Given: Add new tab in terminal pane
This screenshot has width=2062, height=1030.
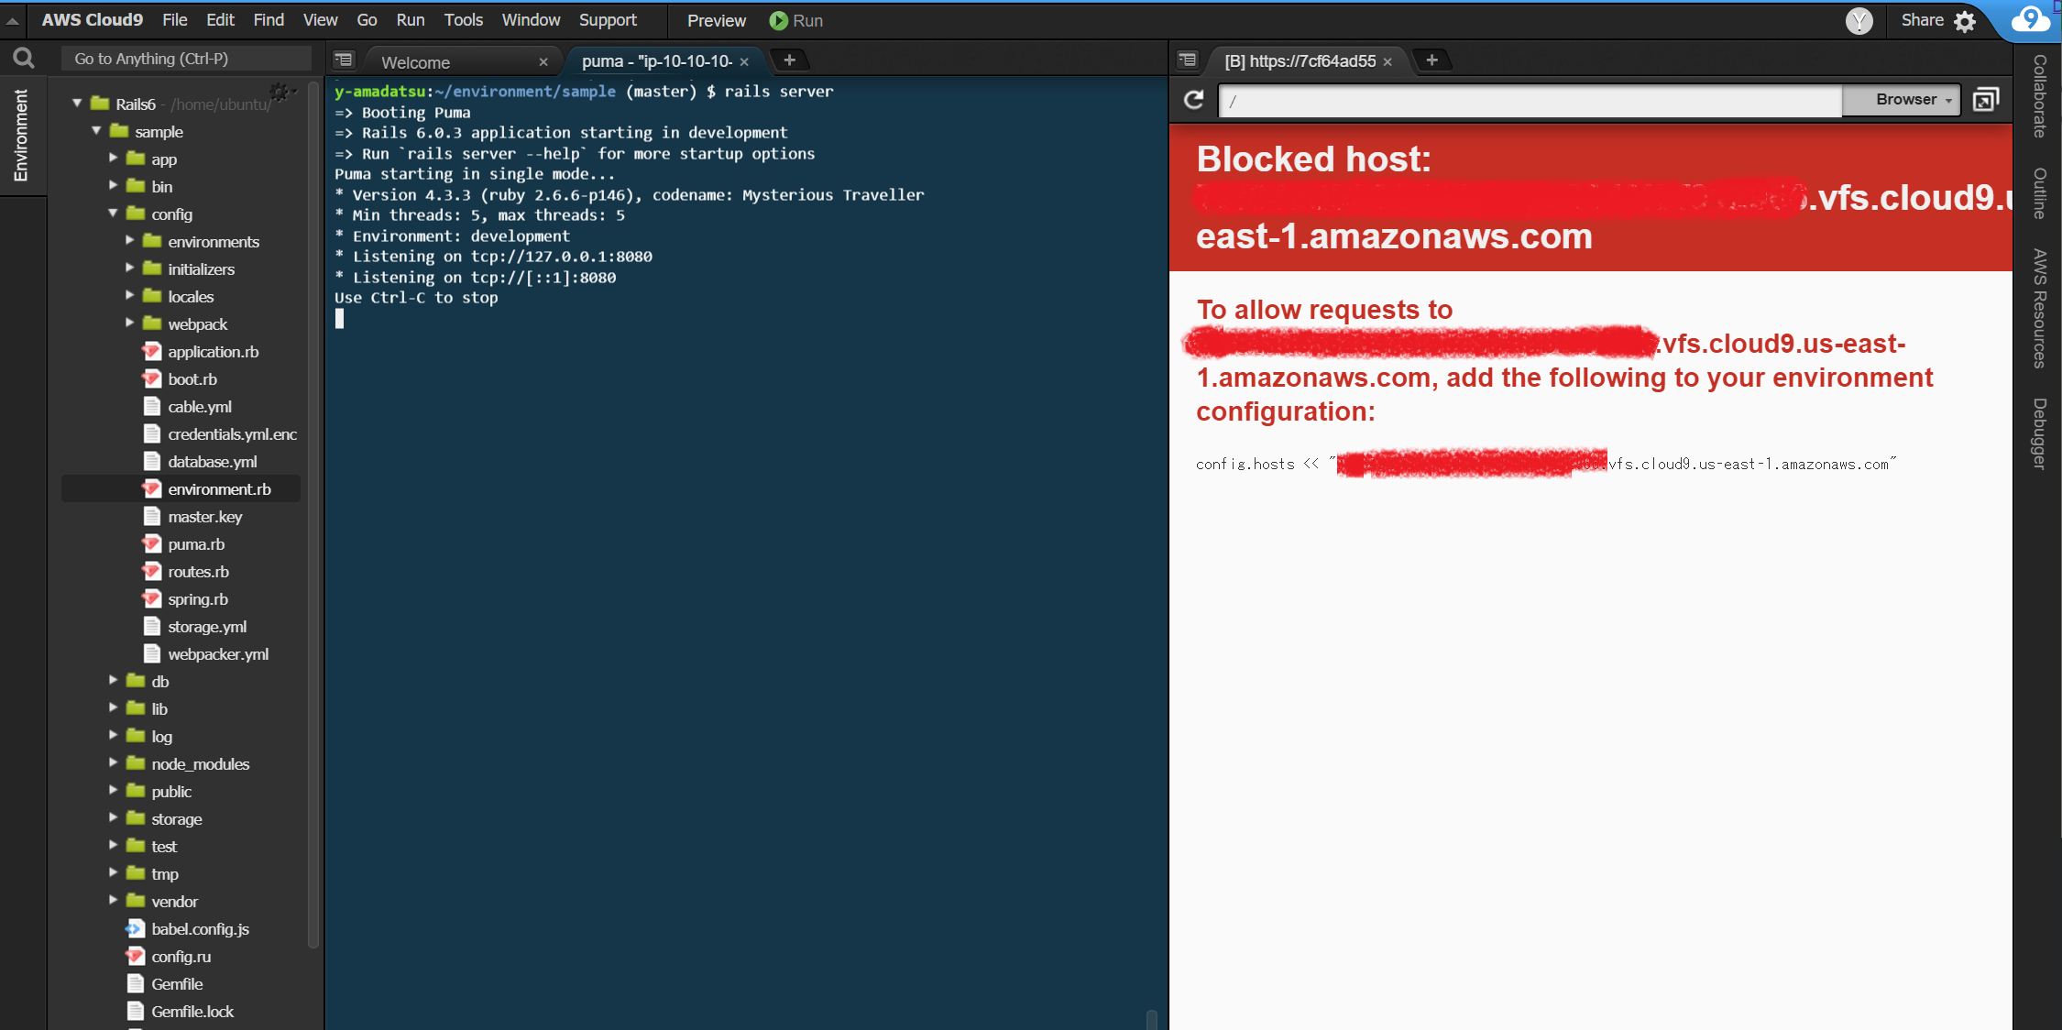Looking at the screenshot, I should click(x=789, y=60).
